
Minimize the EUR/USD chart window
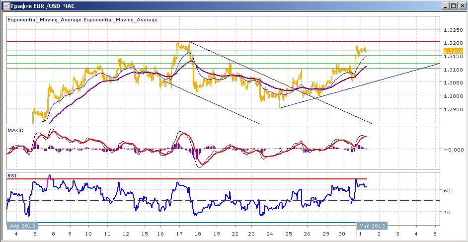[x=446, y=5]
